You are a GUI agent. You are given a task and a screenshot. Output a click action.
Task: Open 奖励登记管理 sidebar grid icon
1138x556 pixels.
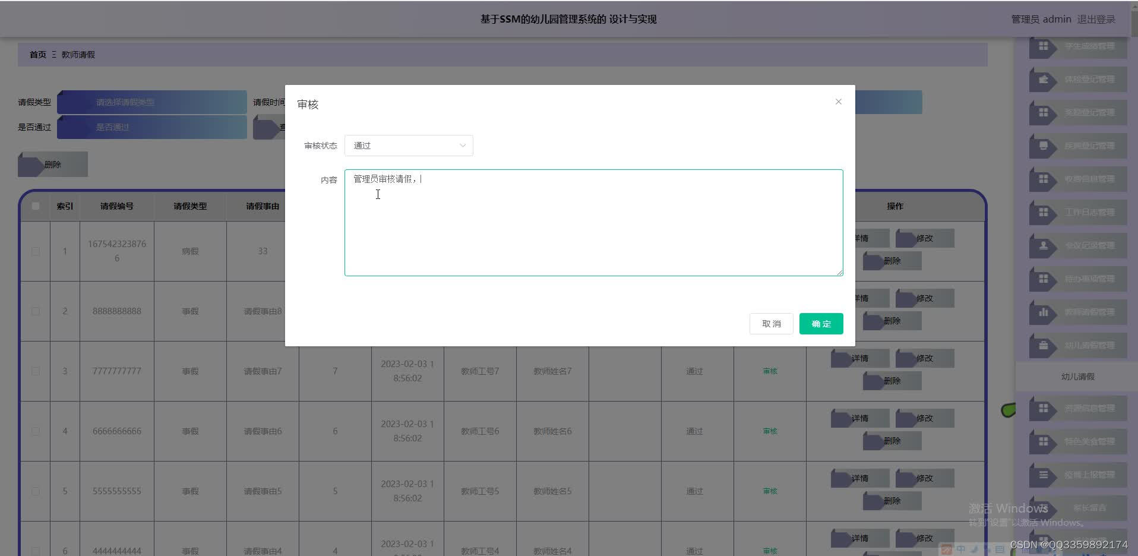click(1043, 112)
